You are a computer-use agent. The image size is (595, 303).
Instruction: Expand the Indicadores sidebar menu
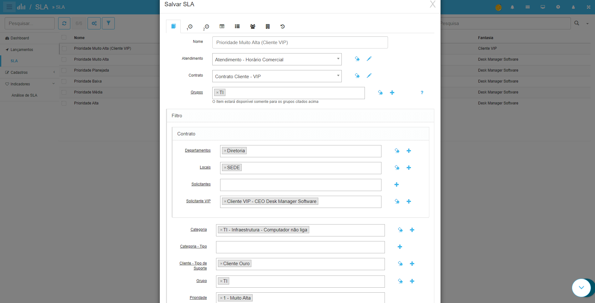click(30, 84)
